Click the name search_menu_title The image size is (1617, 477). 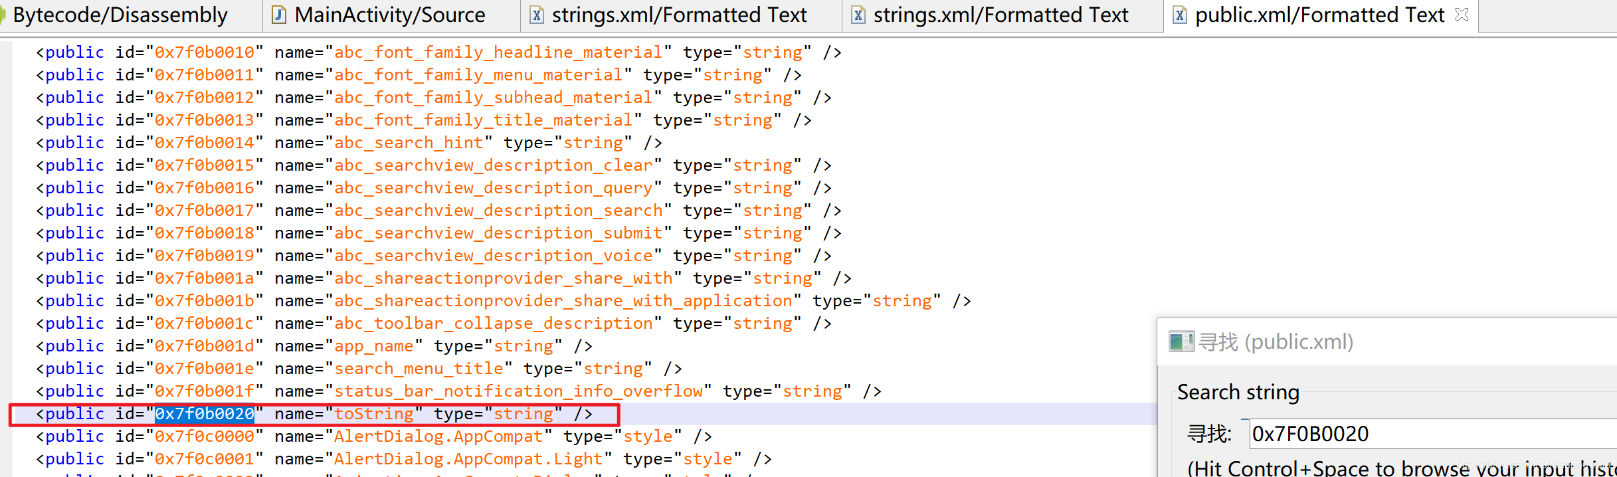click(x=419, y=369)
